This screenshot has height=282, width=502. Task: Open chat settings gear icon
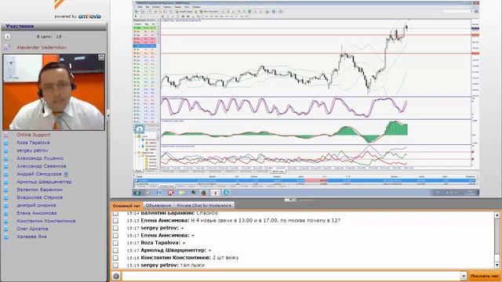[x=116, y=276]
